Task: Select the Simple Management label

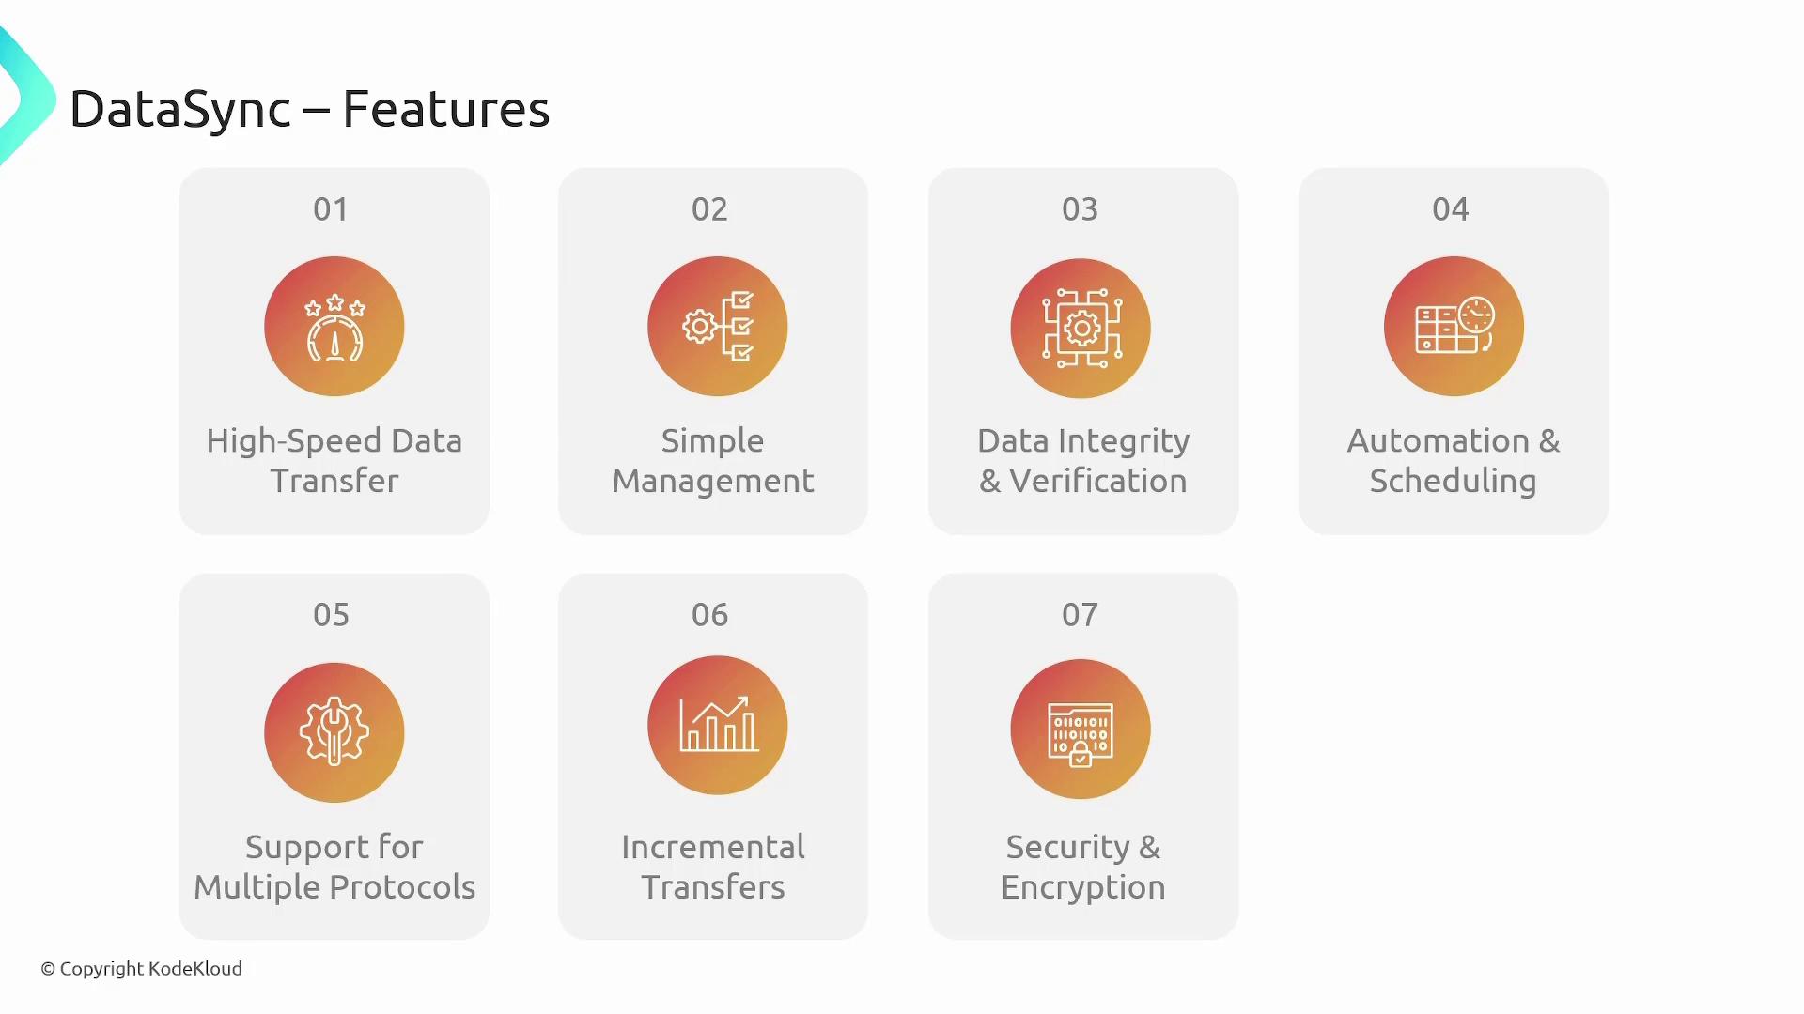Action: [712, 460]
